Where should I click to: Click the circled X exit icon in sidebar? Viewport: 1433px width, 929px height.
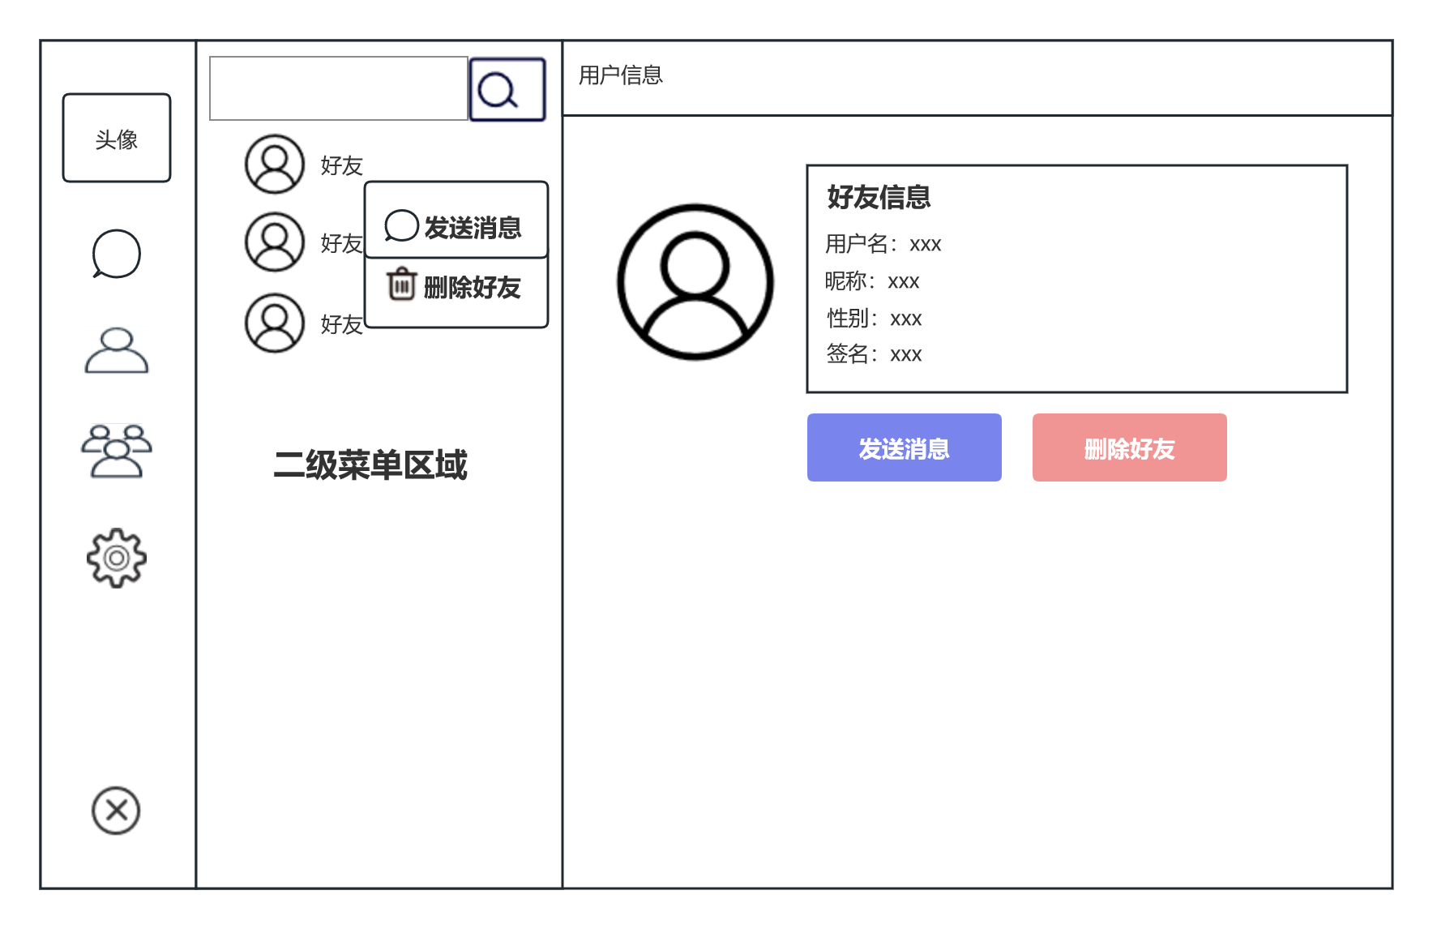coord(116,810)
